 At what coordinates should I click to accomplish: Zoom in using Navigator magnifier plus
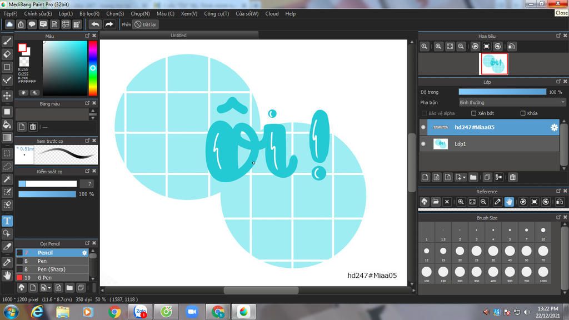(x=438, y=47)
